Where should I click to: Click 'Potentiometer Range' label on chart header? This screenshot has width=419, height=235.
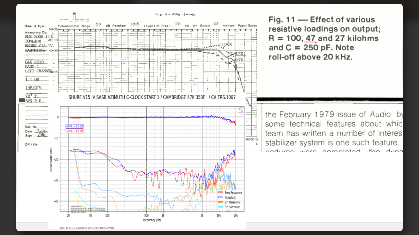[x=74, y=26]
